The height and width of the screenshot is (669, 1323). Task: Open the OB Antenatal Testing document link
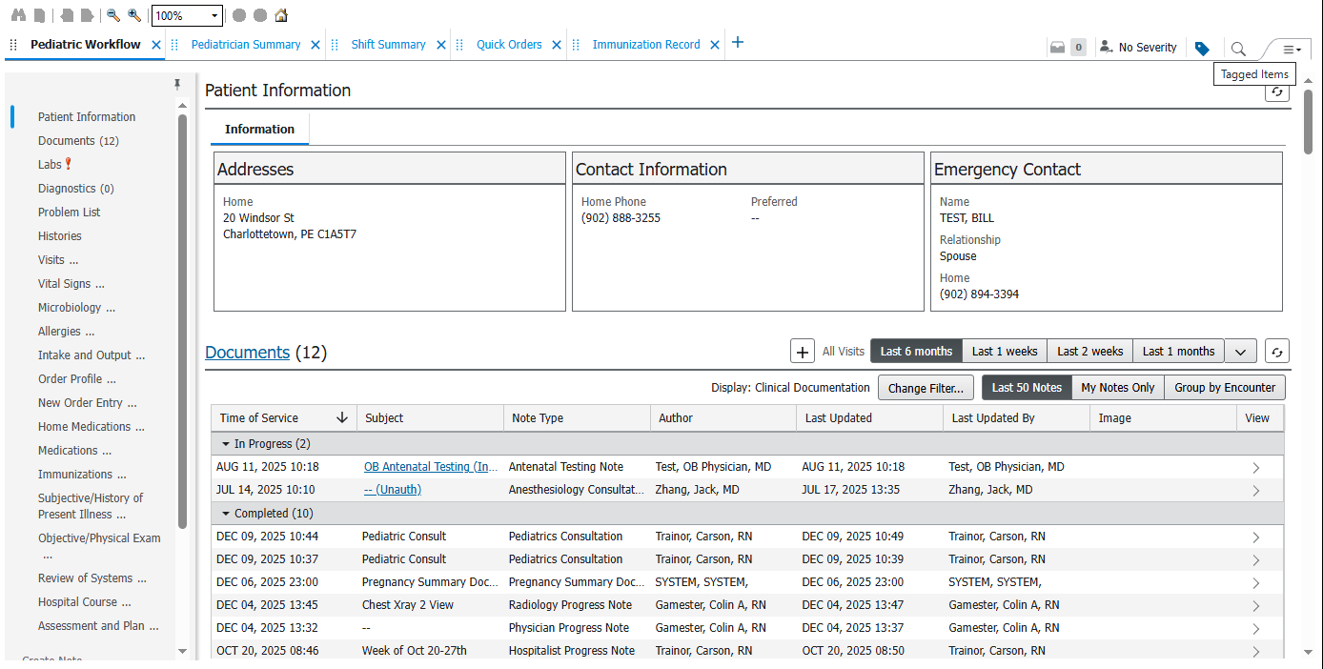click(x=430, y=467)
